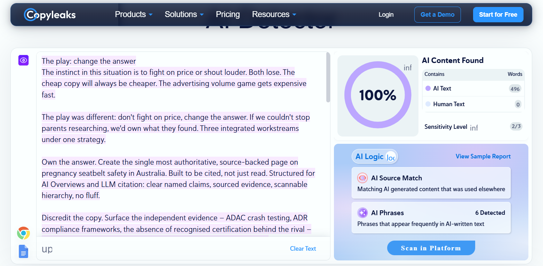Click the info icon beside the 100% ring
The image size is (543, 266).
pyautogui.click(x=408, y=68)
